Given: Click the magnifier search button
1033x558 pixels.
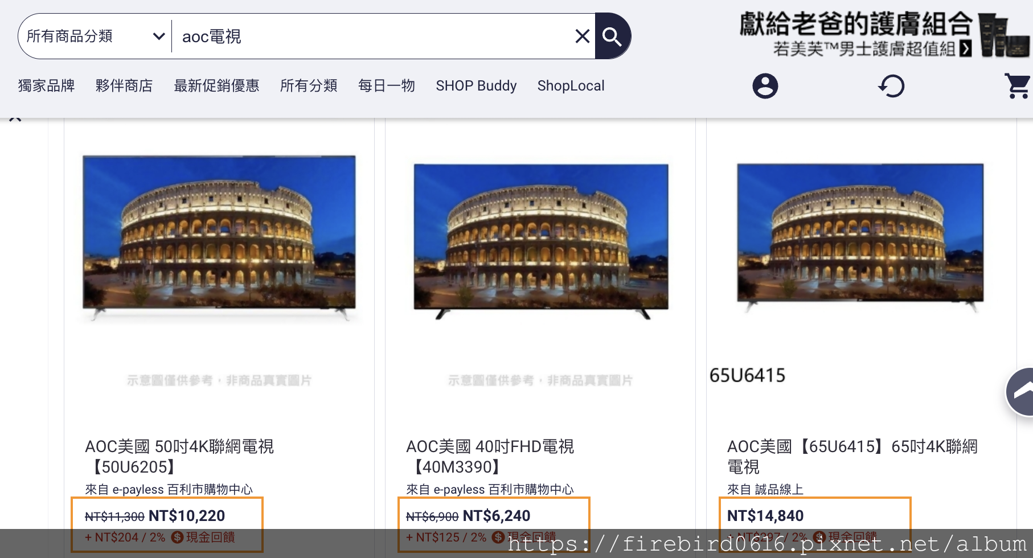Looking at the screenshot, I should [x=612, y=36].
